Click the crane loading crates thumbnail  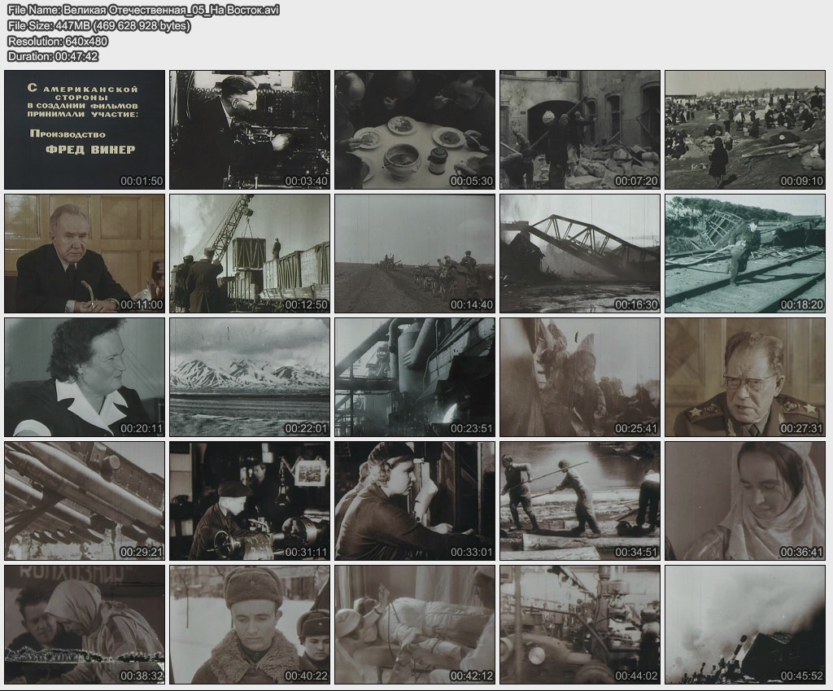point(250,253)
